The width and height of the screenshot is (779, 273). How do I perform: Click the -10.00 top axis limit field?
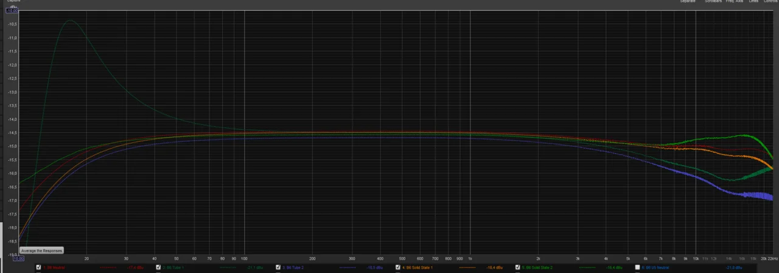click(x=12, y=11)
